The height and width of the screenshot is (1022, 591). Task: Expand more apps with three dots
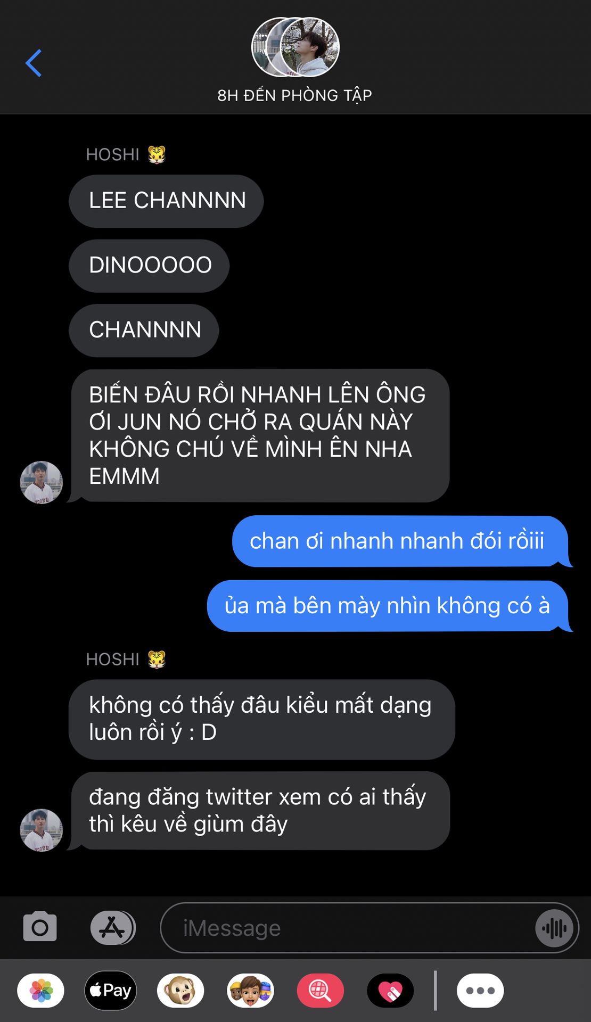pos(480,991)
